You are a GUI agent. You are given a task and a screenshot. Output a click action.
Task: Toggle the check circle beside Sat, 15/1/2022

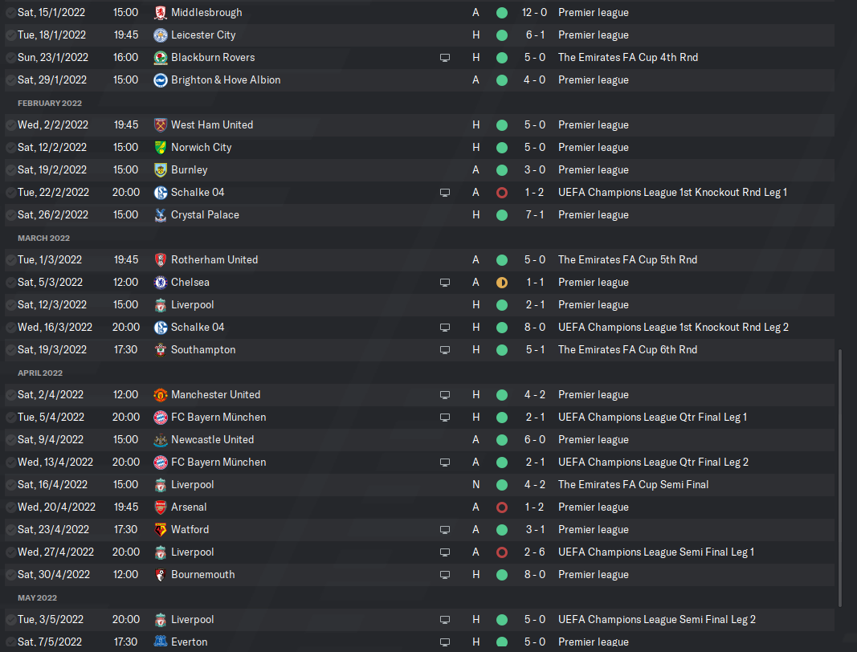pyautogui.click(x=10, y=13)
